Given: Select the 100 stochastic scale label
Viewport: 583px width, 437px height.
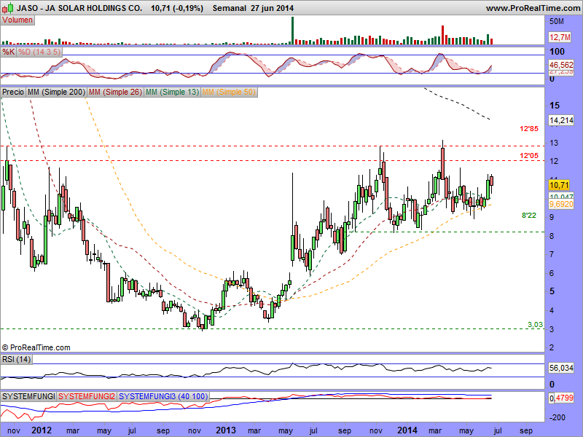Looking at the screenshot, I should coord(557,52).
